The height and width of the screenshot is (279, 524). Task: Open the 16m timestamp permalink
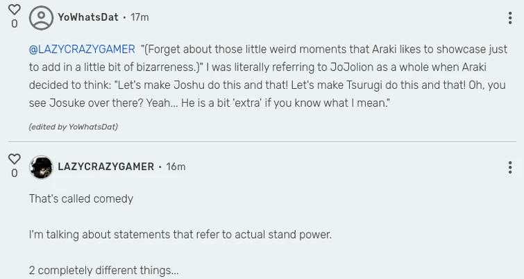tap(176, 167)
